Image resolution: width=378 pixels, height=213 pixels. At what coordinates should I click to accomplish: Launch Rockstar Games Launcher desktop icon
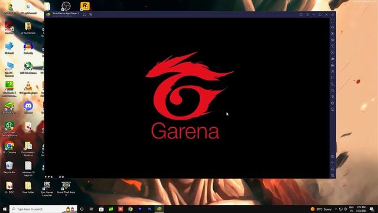pyautogui.click(x=85, y=6)
